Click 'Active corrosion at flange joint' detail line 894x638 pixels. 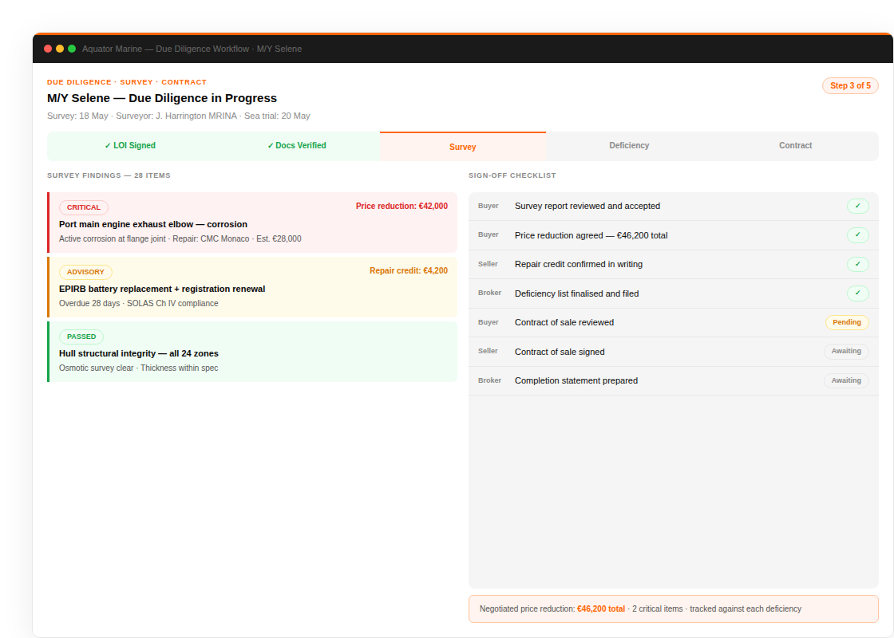coord(180,238)
